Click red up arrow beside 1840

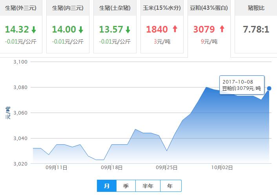pyautogui.click(x=175, y=29)
